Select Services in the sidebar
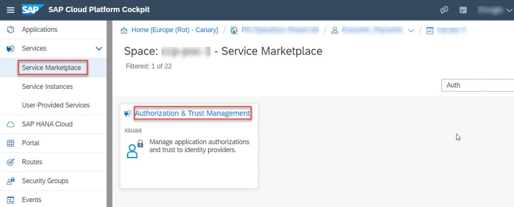This screenshot has width=514, height=207. pos(34,48)
